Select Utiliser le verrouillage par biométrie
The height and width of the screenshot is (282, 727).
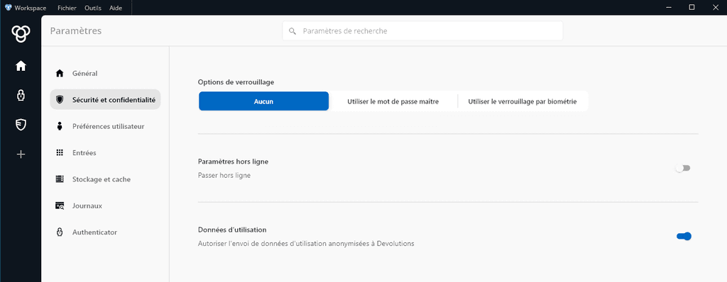tap(523, 101)
